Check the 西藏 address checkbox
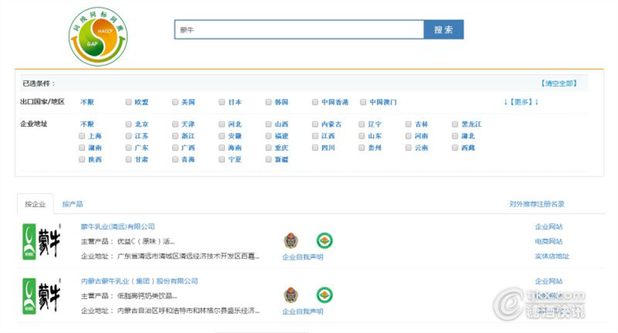Screen dimensions: 618x333 pyautogui.click(x=455, y=148)
